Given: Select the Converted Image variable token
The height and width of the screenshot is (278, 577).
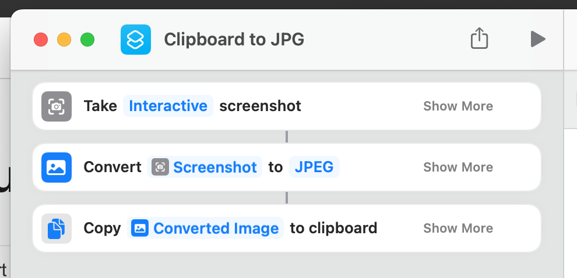Looking at the screenshot, I should pyautogui.click(x=216, y=228).
